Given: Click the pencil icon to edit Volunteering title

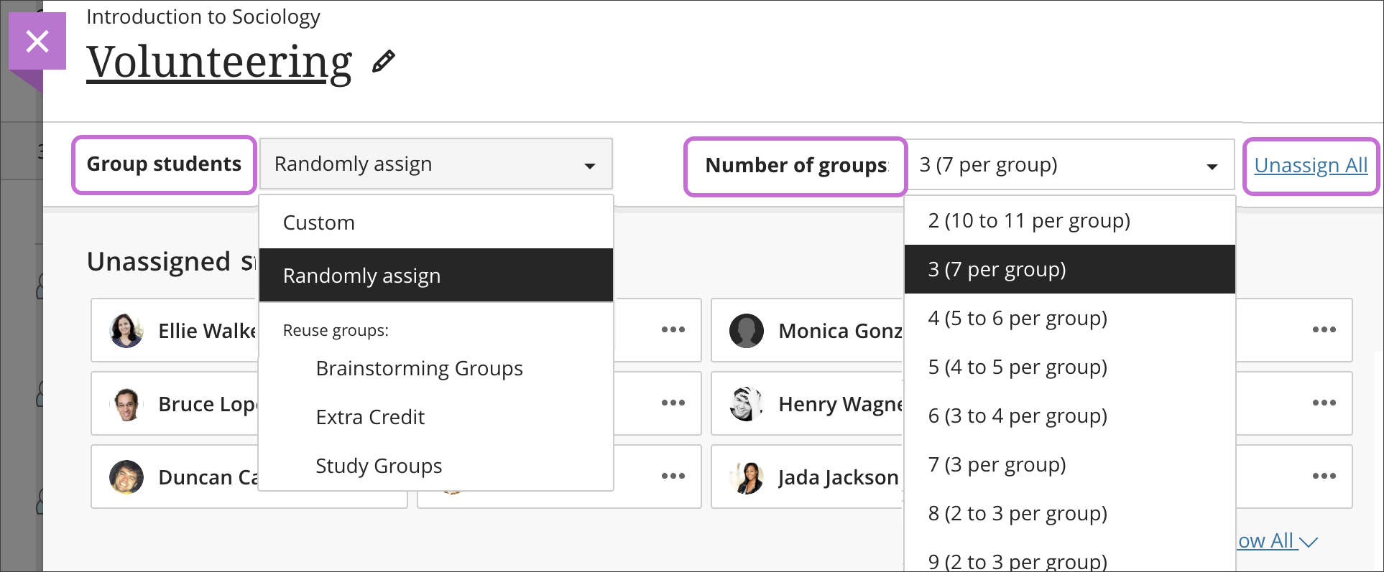Looking at the screenshot, I should coord(383,62).
